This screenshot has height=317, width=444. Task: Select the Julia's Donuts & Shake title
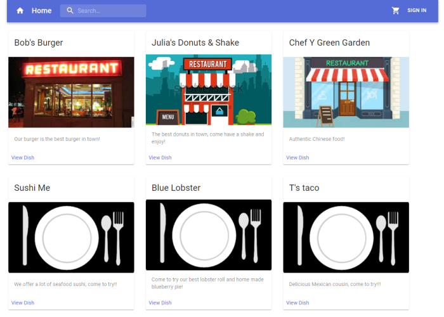(195, 42)
